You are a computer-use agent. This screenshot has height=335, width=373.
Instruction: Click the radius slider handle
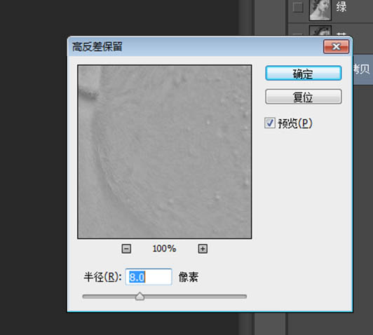140,296
